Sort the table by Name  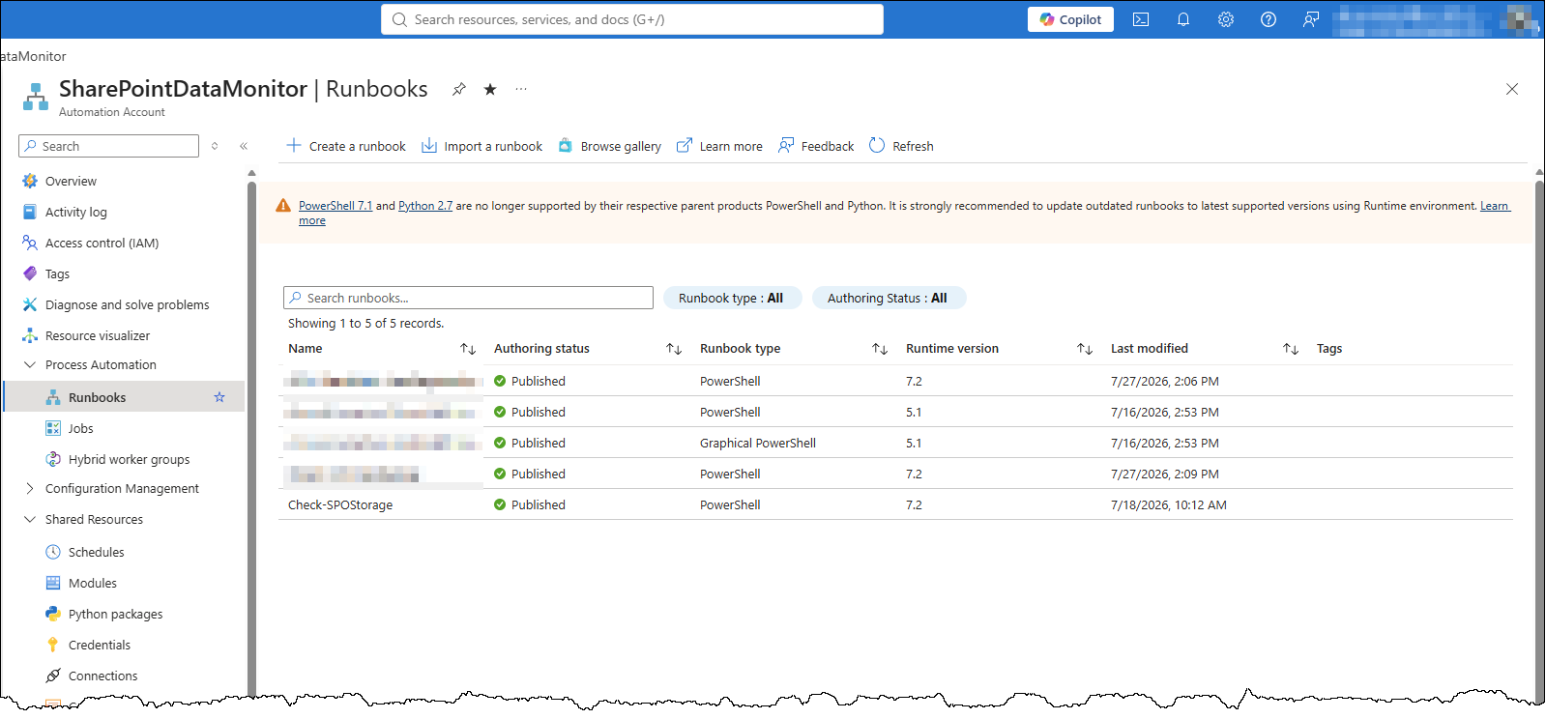(x=468, y=349)
